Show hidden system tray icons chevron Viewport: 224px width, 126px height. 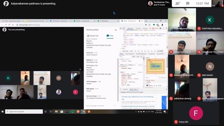[136, 112]
